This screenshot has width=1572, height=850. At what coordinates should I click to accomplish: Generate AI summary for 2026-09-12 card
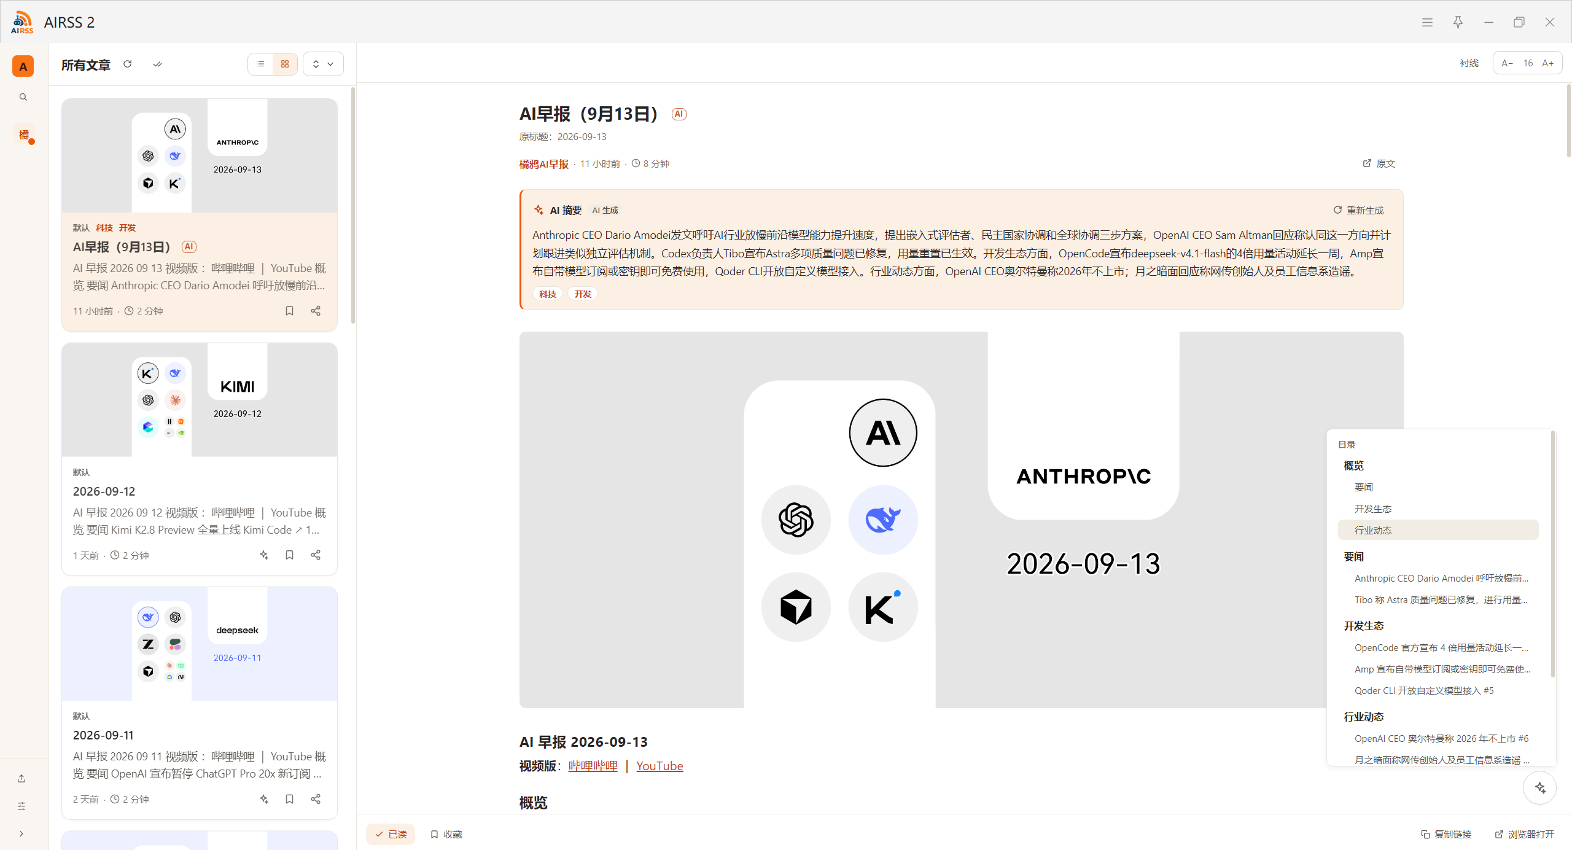[264, 555]
